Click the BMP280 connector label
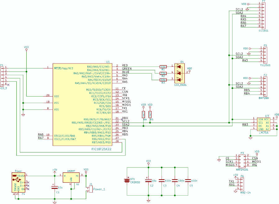Viewport: 279px width, 204px height. (263, 98)
